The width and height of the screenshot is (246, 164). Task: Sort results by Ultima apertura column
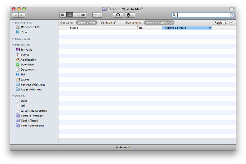(x=186, y=28)
